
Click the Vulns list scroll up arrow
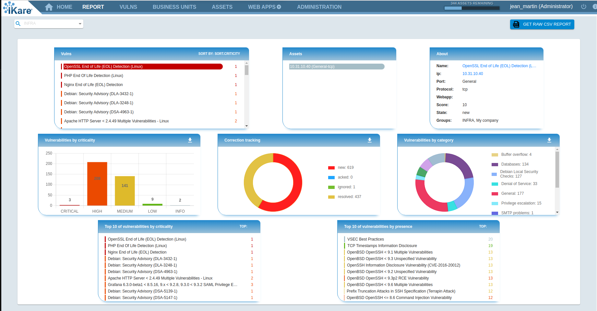coord(246,63)
